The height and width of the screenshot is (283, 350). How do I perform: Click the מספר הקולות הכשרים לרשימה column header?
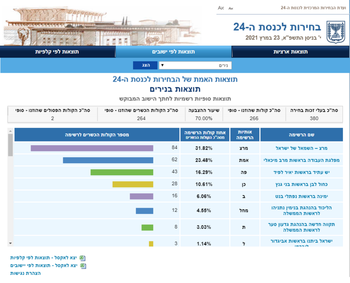[x=97, y=134]
